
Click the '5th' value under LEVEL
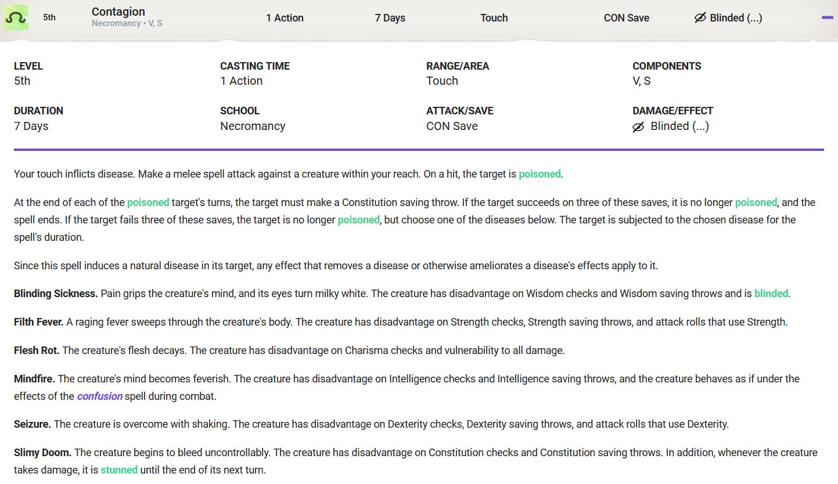pos(22,81)
